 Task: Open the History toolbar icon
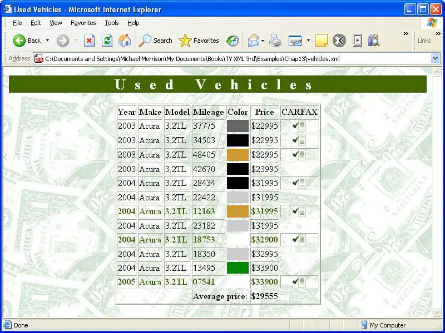coord(233,41)
